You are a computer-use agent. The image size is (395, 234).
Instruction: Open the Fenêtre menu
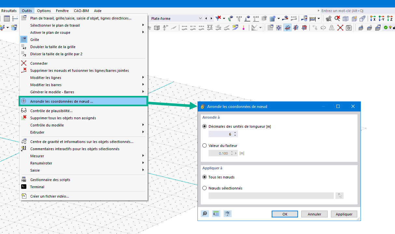point(62,11)
